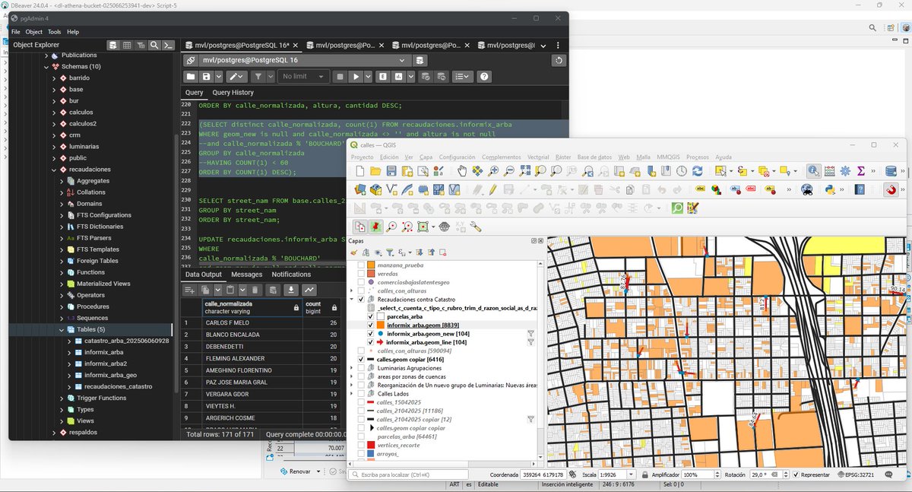912x492 pixels.
Task: Select the Pan Map hand tool in QGIS
Action: (x=462, y=171)
